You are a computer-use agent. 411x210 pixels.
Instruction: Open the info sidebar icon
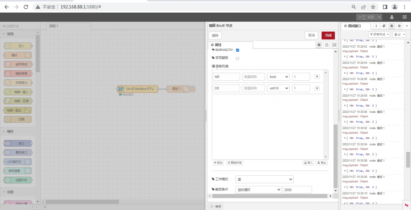point(376,26)
